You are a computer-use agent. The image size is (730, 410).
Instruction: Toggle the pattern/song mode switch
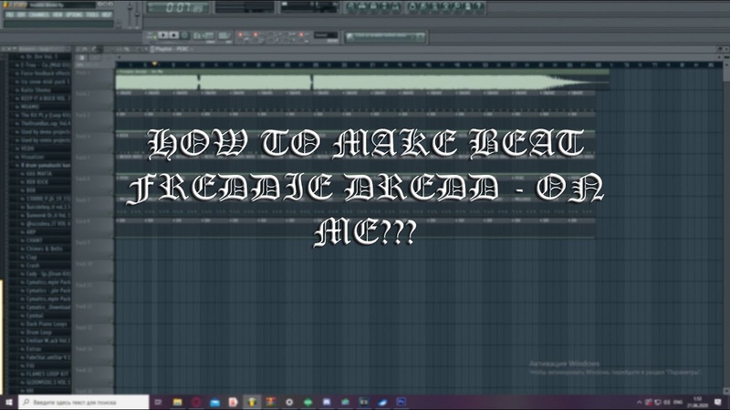(x=151, y=36)
